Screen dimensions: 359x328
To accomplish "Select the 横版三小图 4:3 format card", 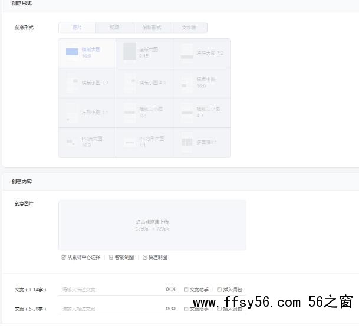I will coord(202,113).
